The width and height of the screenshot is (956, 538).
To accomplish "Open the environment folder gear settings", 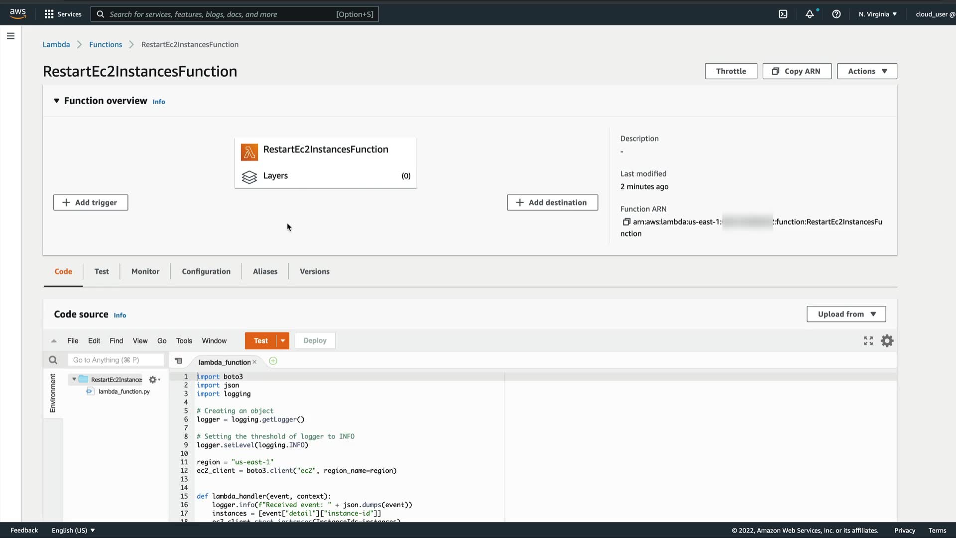I will tap(153, 380).
